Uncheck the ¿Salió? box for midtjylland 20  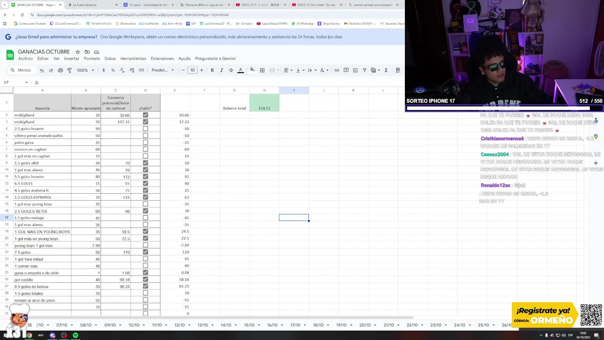click(145, 115)
